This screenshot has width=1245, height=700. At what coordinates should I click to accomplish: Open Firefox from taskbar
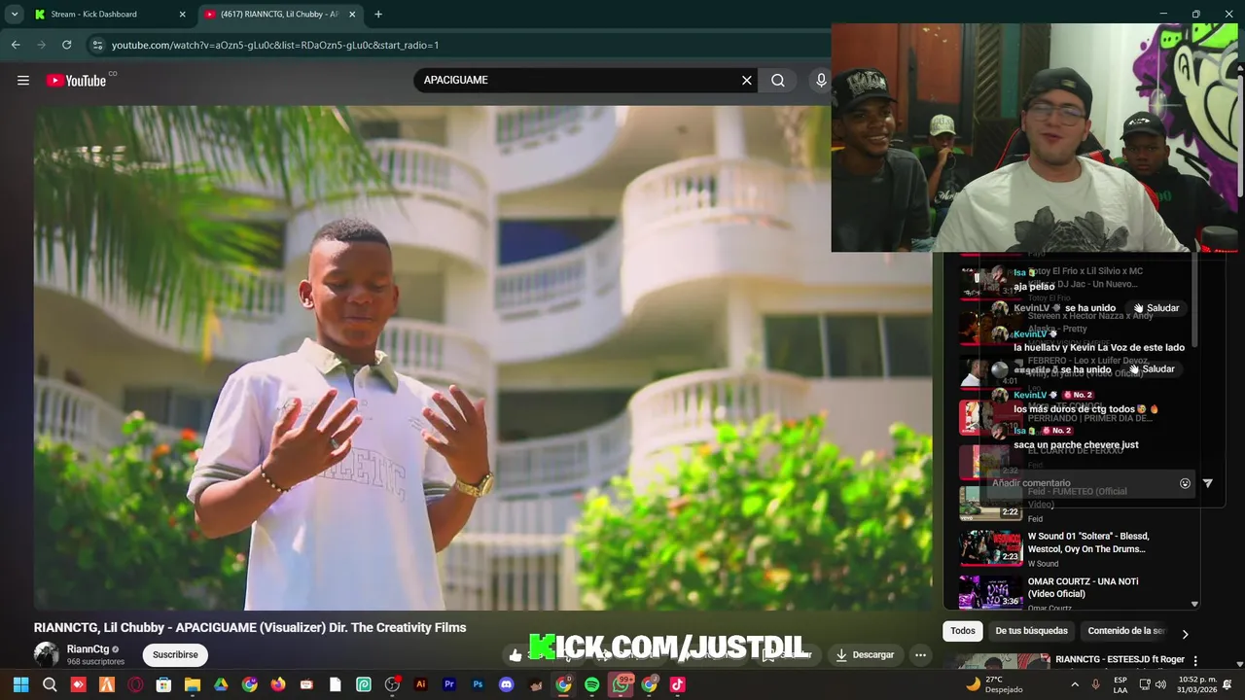278,684
